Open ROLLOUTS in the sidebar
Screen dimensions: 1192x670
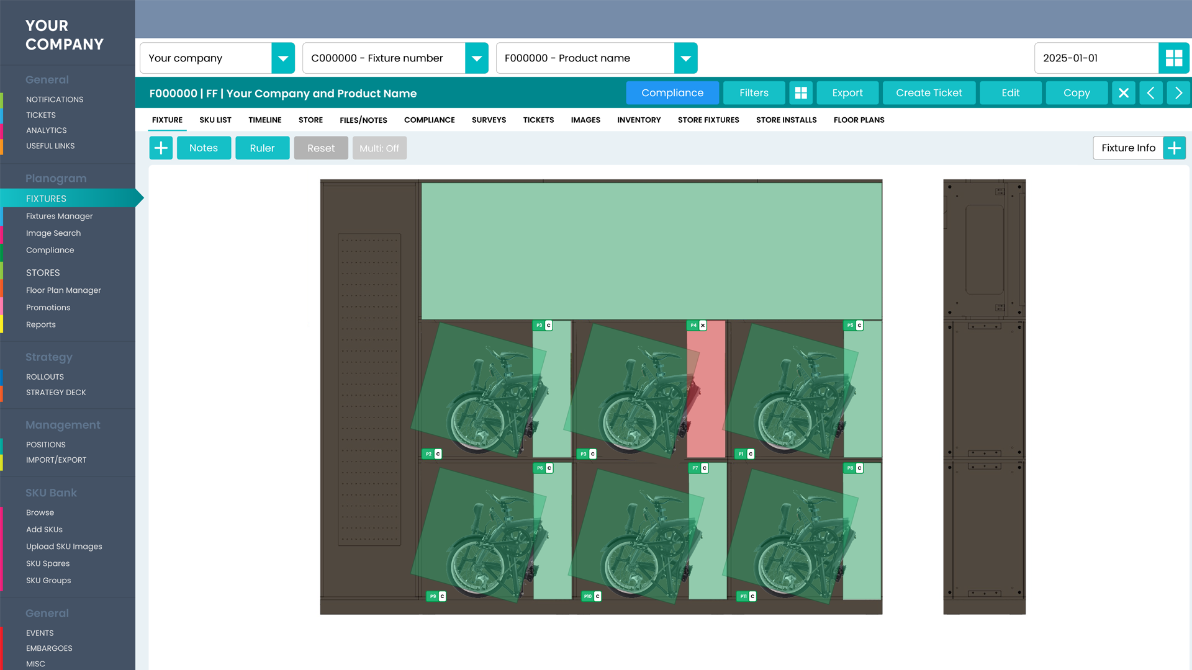(45, 377)
